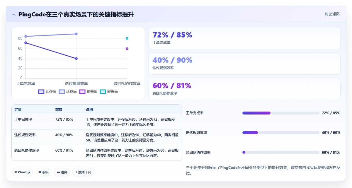Click the 60% / 81% cell in the table
Screen dimensions: 352x188
pos(64,151)
